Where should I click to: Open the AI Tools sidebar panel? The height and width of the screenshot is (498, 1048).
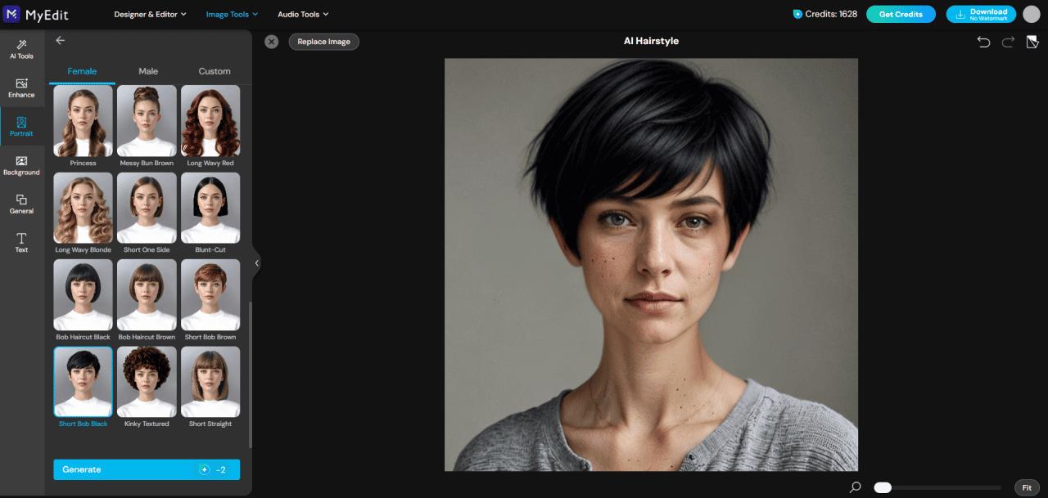pyautogui.click(x=21, y=50)
